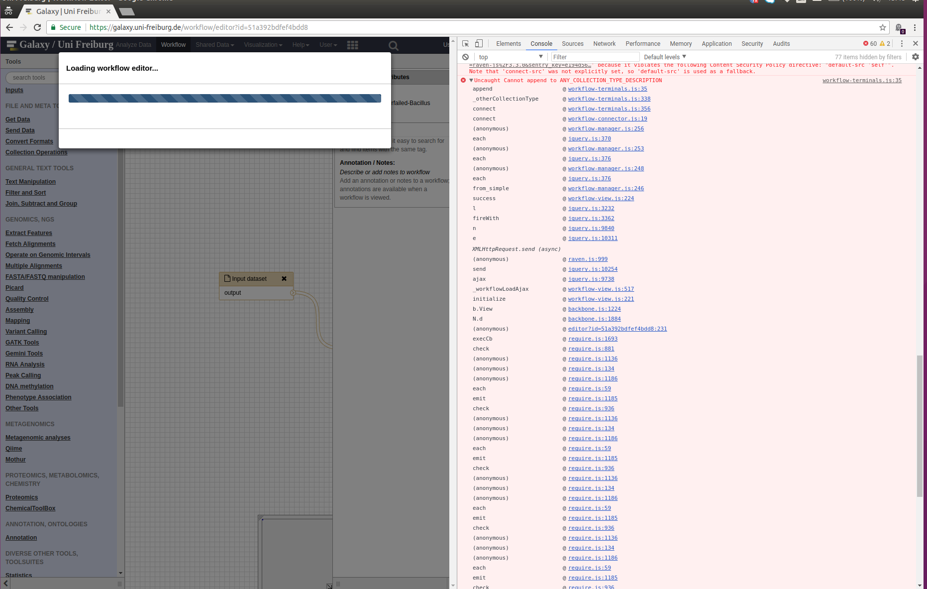Open backbone.js:1224 source link
Image resolution: width=927 pixels, height=589 pixels.
pos(594,309)
